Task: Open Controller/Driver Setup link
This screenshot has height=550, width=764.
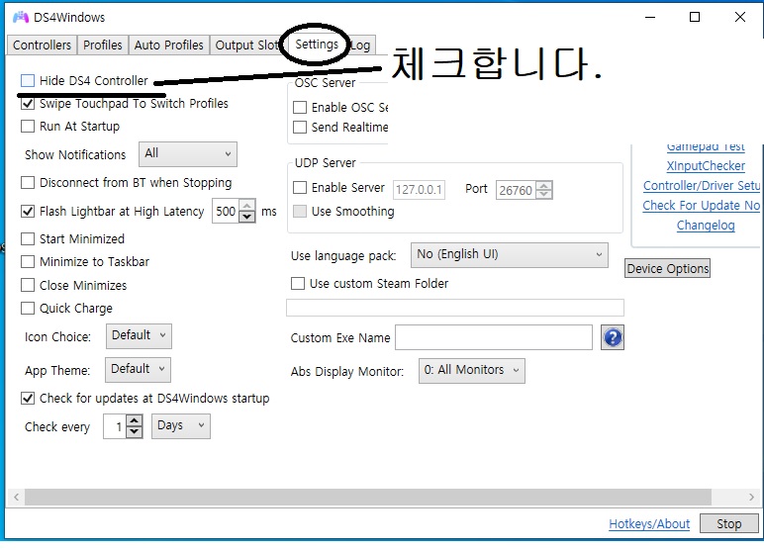Action: pos(701,186)
